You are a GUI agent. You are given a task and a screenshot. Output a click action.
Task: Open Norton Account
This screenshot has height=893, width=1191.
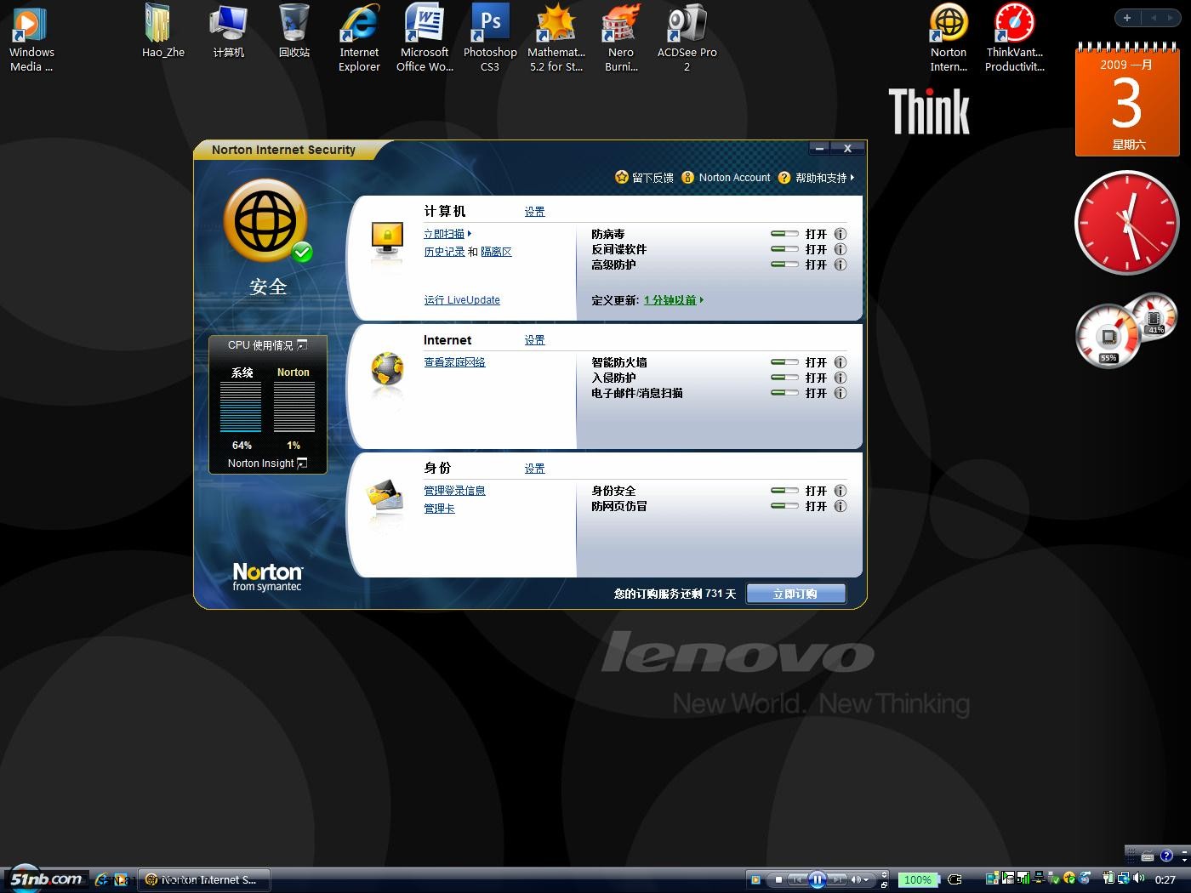726,178
